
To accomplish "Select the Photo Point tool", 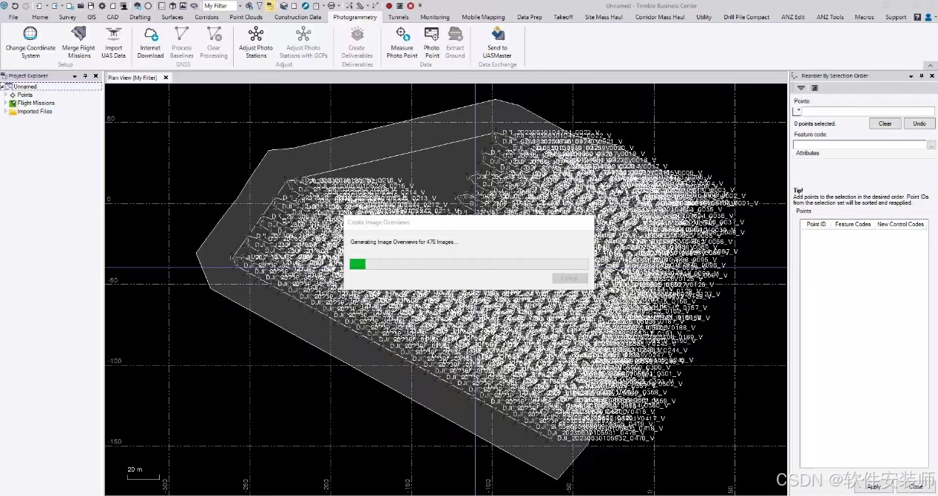I will (432, 42).
